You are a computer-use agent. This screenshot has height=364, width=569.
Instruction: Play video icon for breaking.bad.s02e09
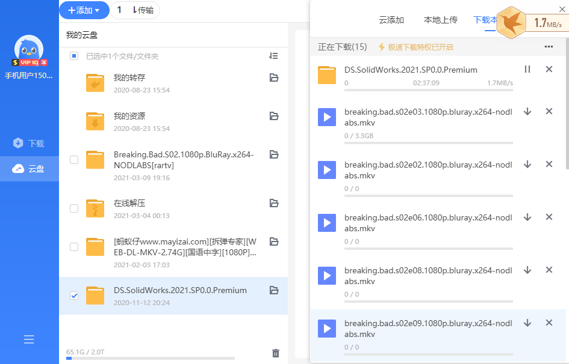[327, 329]
